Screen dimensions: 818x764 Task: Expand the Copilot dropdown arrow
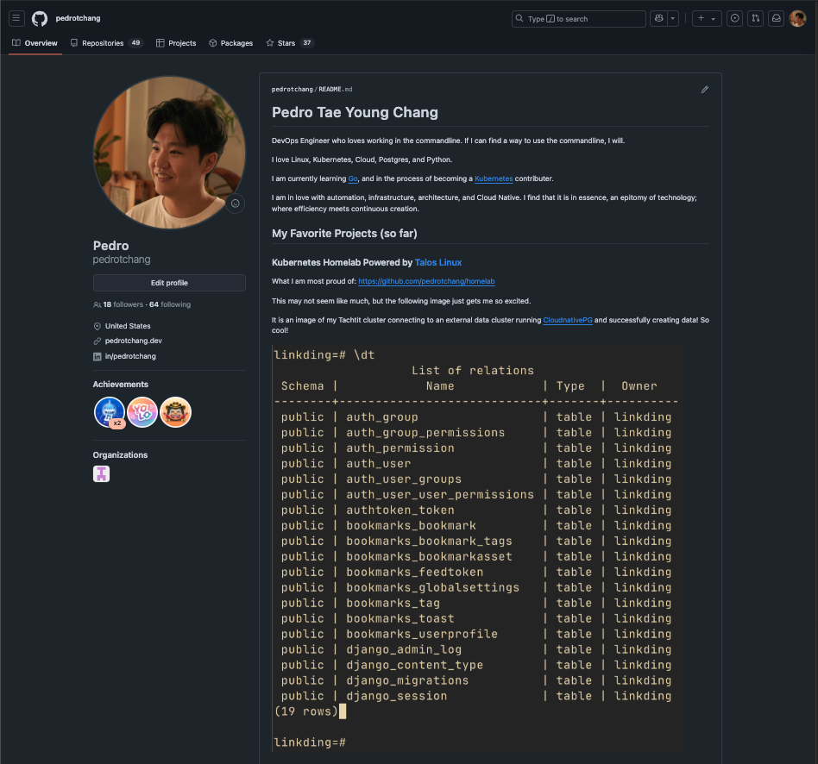pos(673,18)
